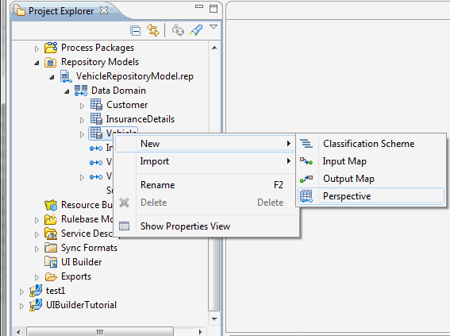Expand the test1 project

[x=21, y=292]
